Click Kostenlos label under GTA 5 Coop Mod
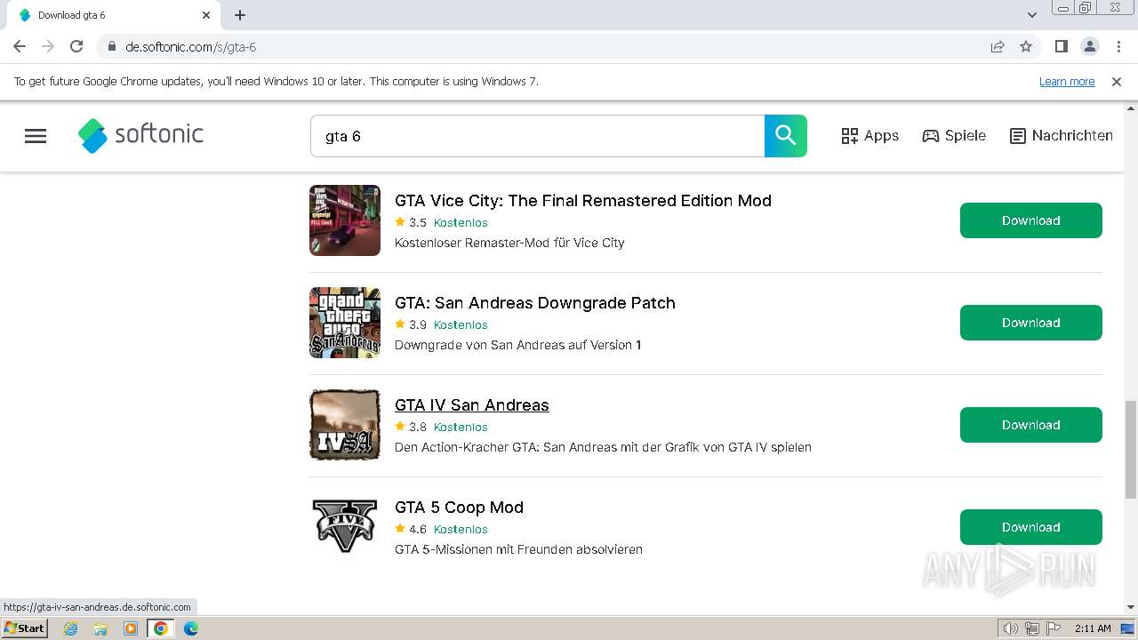The height and width of the screenshot is (640, 1138). pos(461,530)
